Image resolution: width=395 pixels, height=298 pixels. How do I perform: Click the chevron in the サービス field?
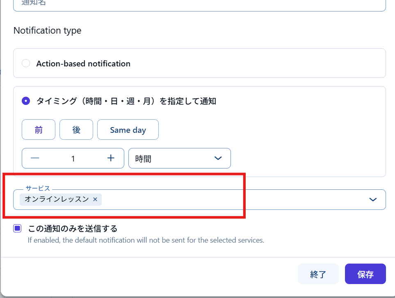click(x=373, y=200)
